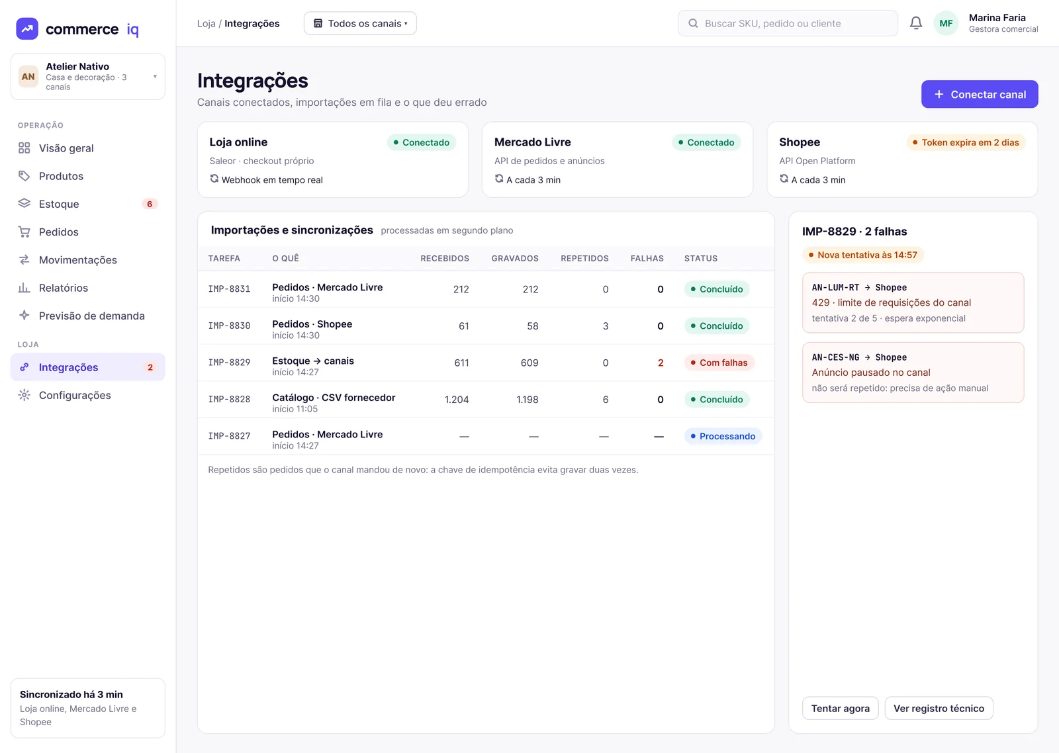Screen dimensions: 1059x753
Task: Click the Com falhas status badge
Action: tap(719, 363)
